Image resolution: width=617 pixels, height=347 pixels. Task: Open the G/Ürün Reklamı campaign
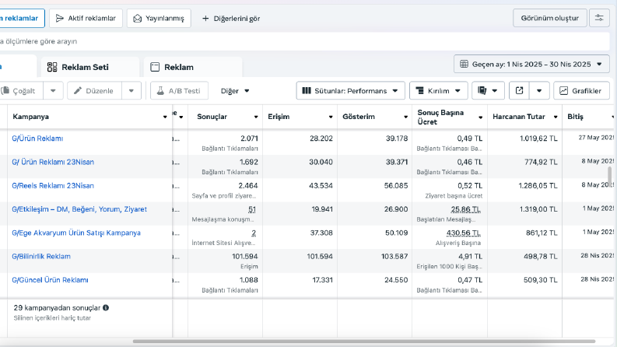coord(37,138)
